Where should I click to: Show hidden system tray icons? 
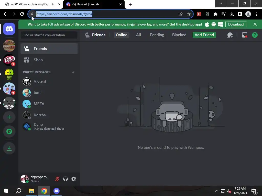coord(216,191)
